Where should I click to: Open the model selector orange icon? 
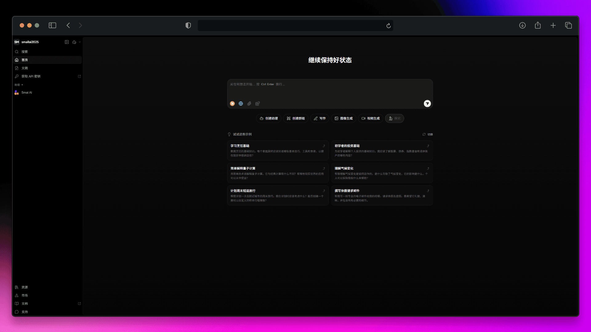click(232, 104)
